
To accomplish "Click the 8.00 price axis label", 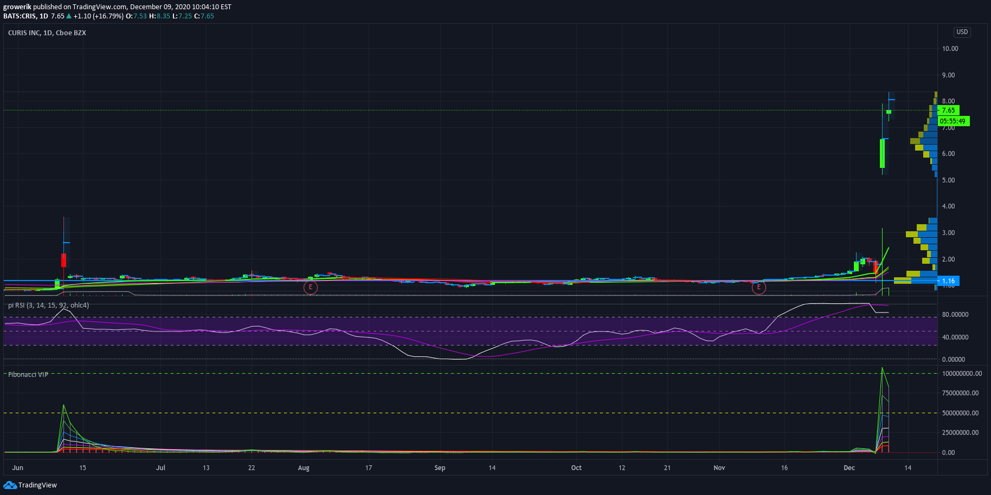I will [x=948, y=101].
